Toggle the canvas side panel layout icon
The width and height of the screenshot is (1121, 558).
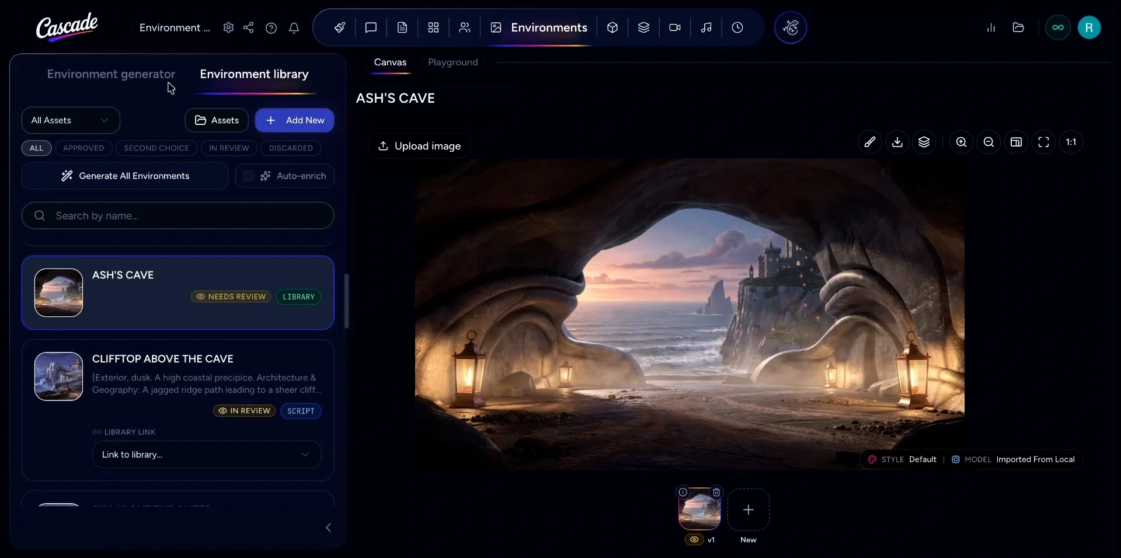1016,142
